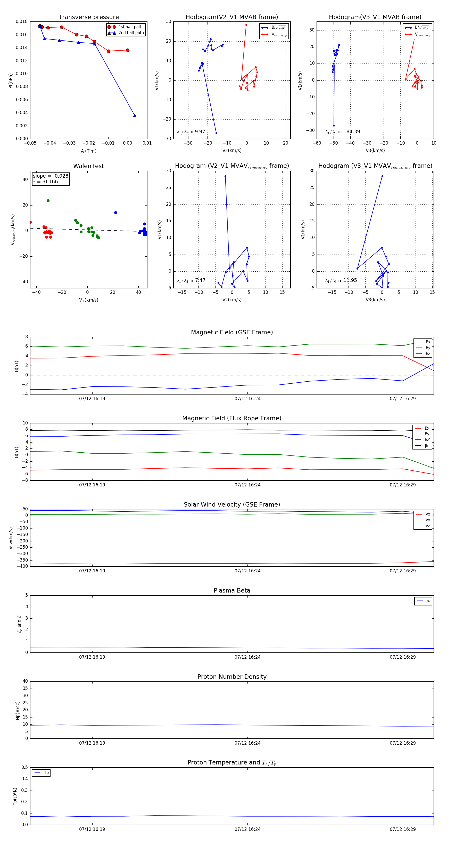Screen dimensions: 464x852
Task: Click the 'slope = -0.028' annotation
Action: [x=51, y=176]
